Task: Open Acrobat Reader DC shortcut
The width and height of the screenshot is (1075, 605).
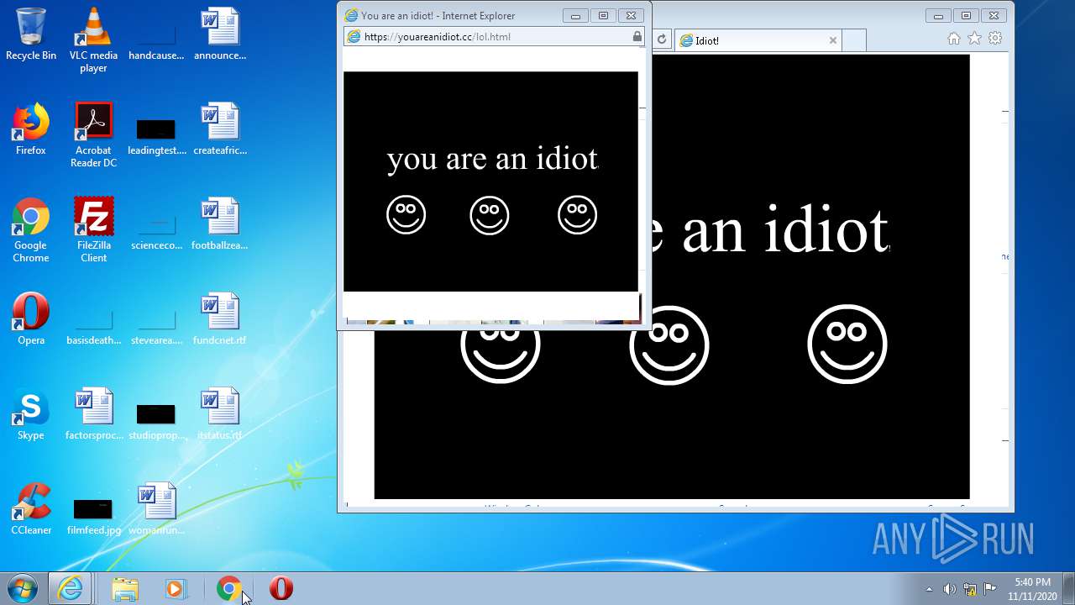Action: click(93, 134)
